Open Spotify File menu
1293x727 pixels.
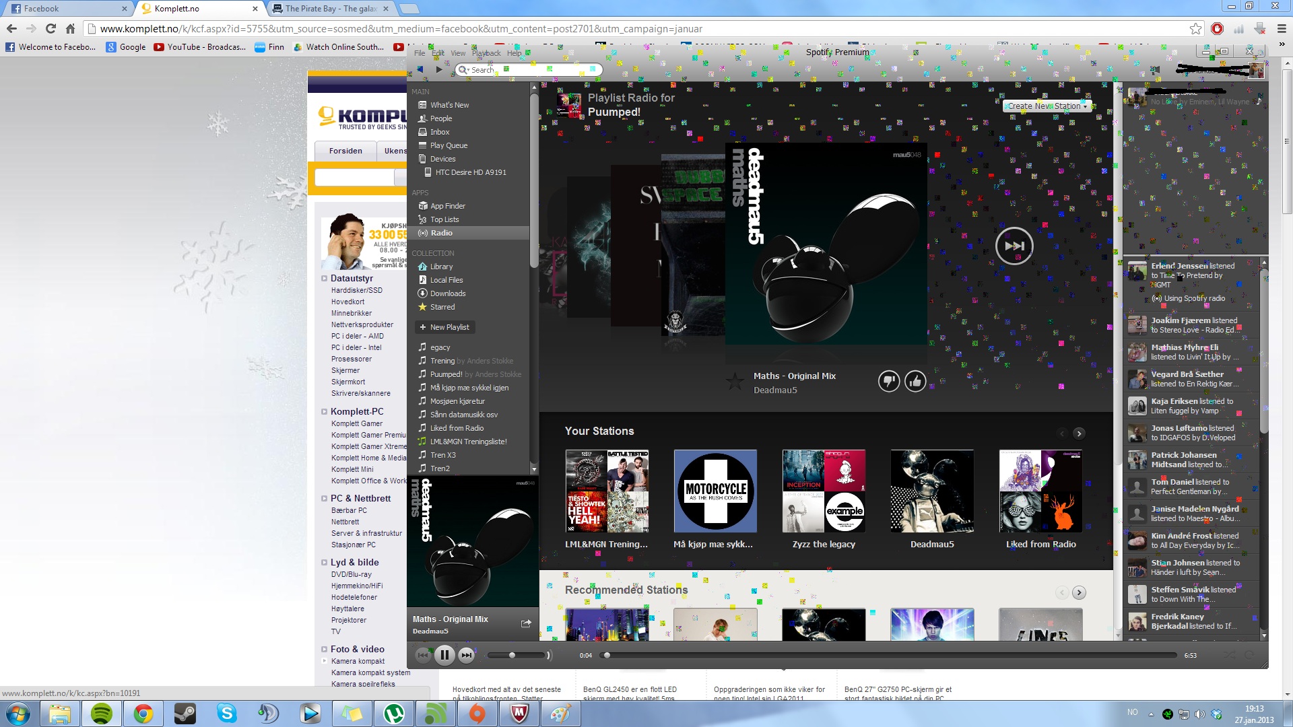(x=420, y=53)
